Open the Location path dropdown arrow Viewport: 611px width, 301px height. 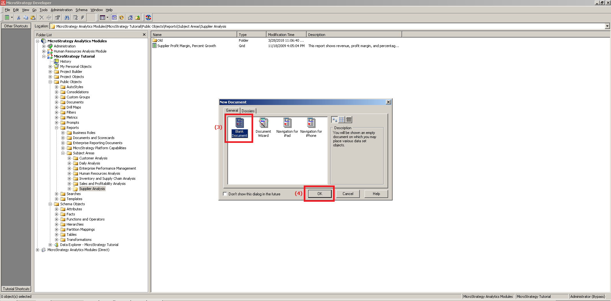coord(607,26)
